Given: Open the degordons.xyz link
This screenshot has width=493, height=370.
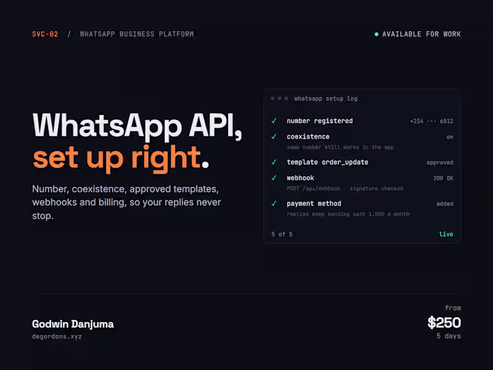Looking at the screenshot, I should tap(57, 337).
